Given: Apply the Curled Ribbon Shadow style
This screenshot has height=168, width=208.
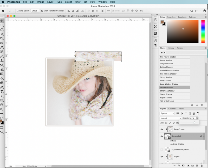Looking at the screenshot, I should [x=174, y=70].
